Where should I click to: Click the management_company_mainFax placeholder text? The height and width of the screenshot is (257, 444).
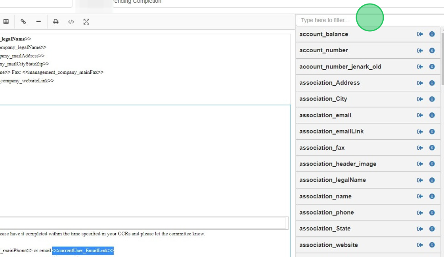pos(63,72)
